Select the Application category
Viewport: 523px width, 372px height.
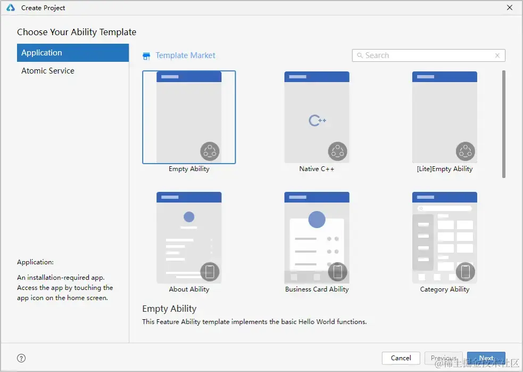click(x=73, y=53)
